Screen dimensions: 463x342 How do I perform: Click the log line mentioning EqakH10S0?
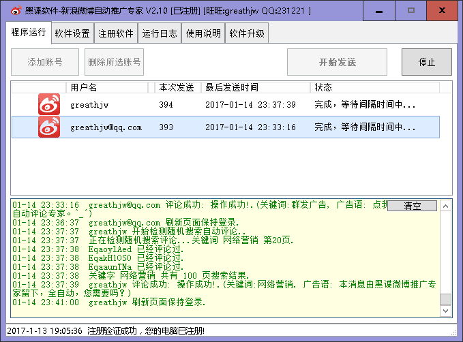(98, 258)
